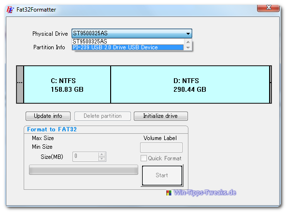Click inside the Volume Label text field
The width and height of the screenshot is (286, 212).
tap(161, 147)
